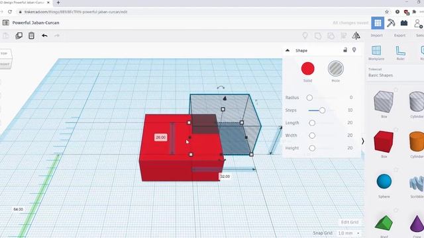
Task: Click the add collaborator person icon
Action: click(x=418, y=24)
